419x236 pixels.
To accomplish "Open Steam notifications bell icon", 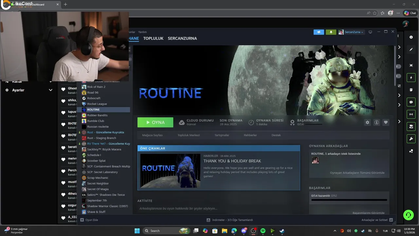I will (331, 32).
